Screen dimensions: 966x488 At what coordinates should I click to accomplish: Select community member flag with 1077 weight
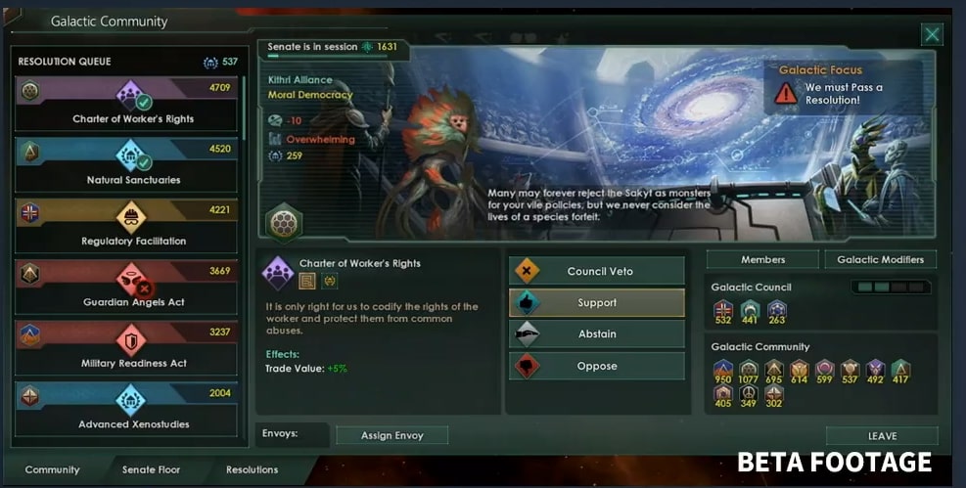pyautogui.click(x=749, y=370)
